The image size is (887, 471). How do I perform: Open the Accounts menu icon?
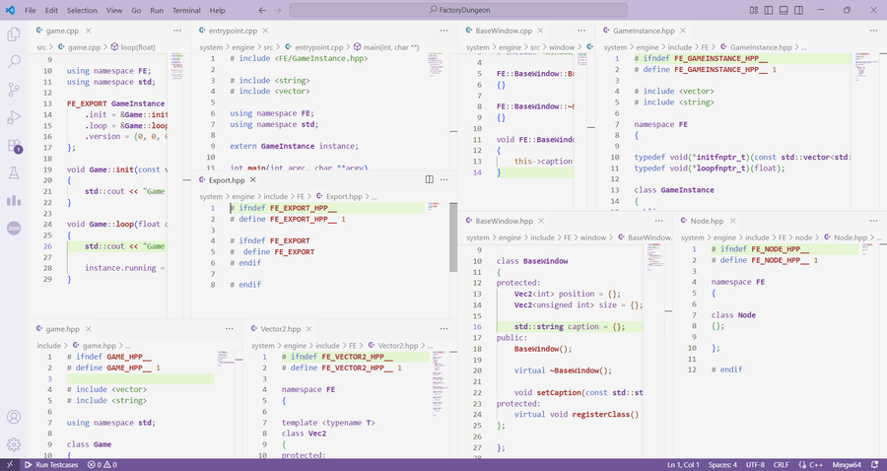(14, 417)
